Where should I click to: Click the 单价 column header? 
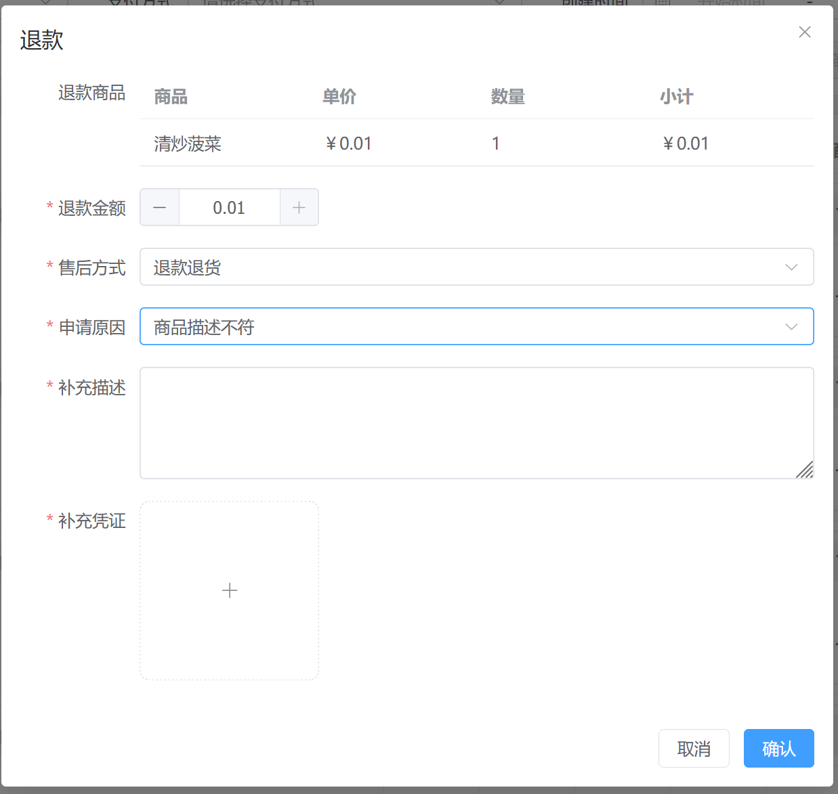[x=339, y=97]
